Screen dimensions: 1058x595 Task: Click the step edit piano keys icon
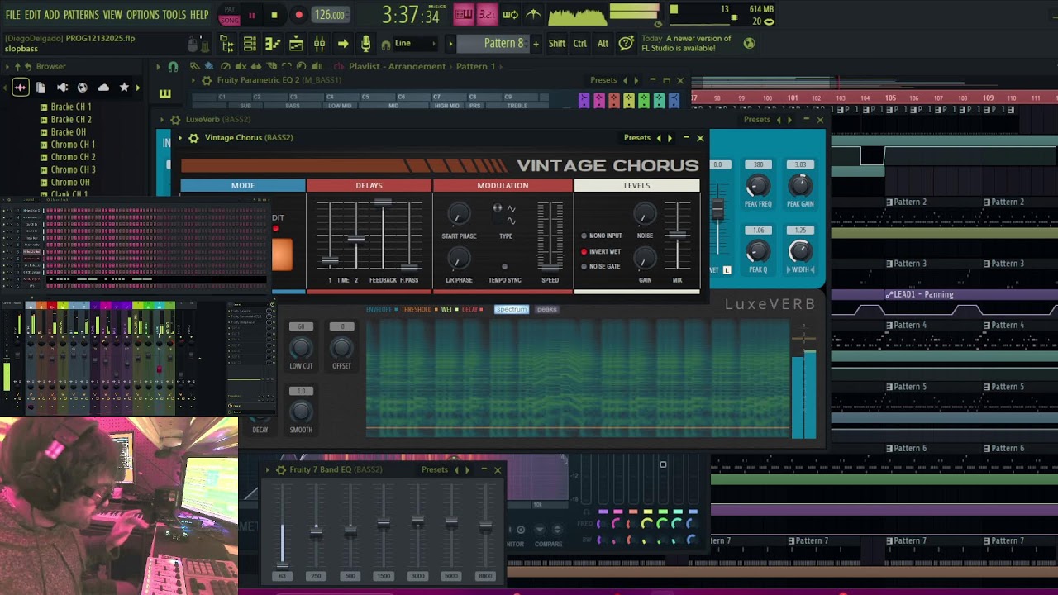click(464, 15)
